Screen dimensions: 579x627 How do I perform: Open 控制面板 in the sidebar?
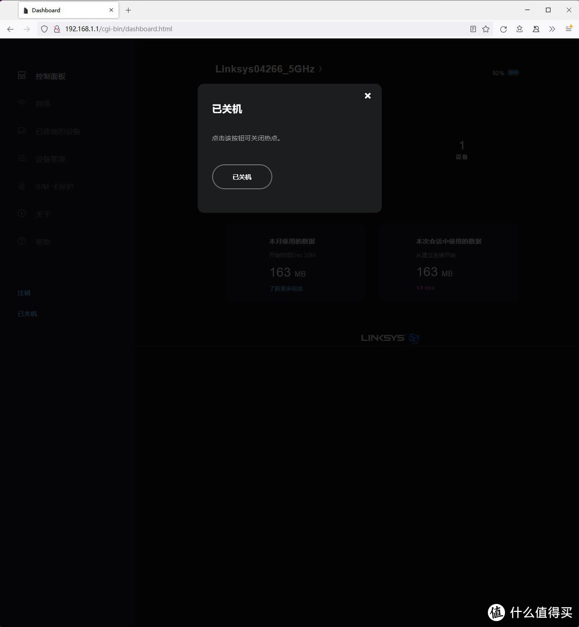(50, 76)
